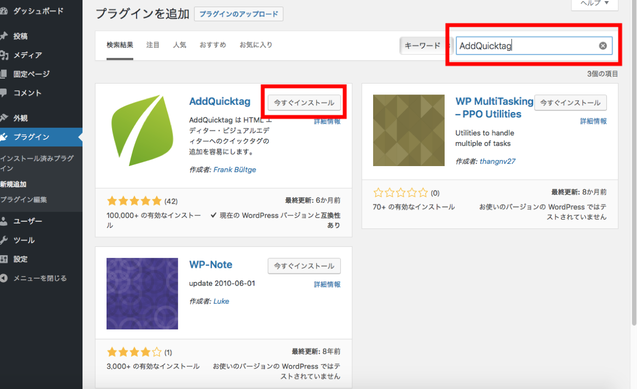Click the comment bubble icon beside コメント

pyautogui.click(x=3, y=93)
